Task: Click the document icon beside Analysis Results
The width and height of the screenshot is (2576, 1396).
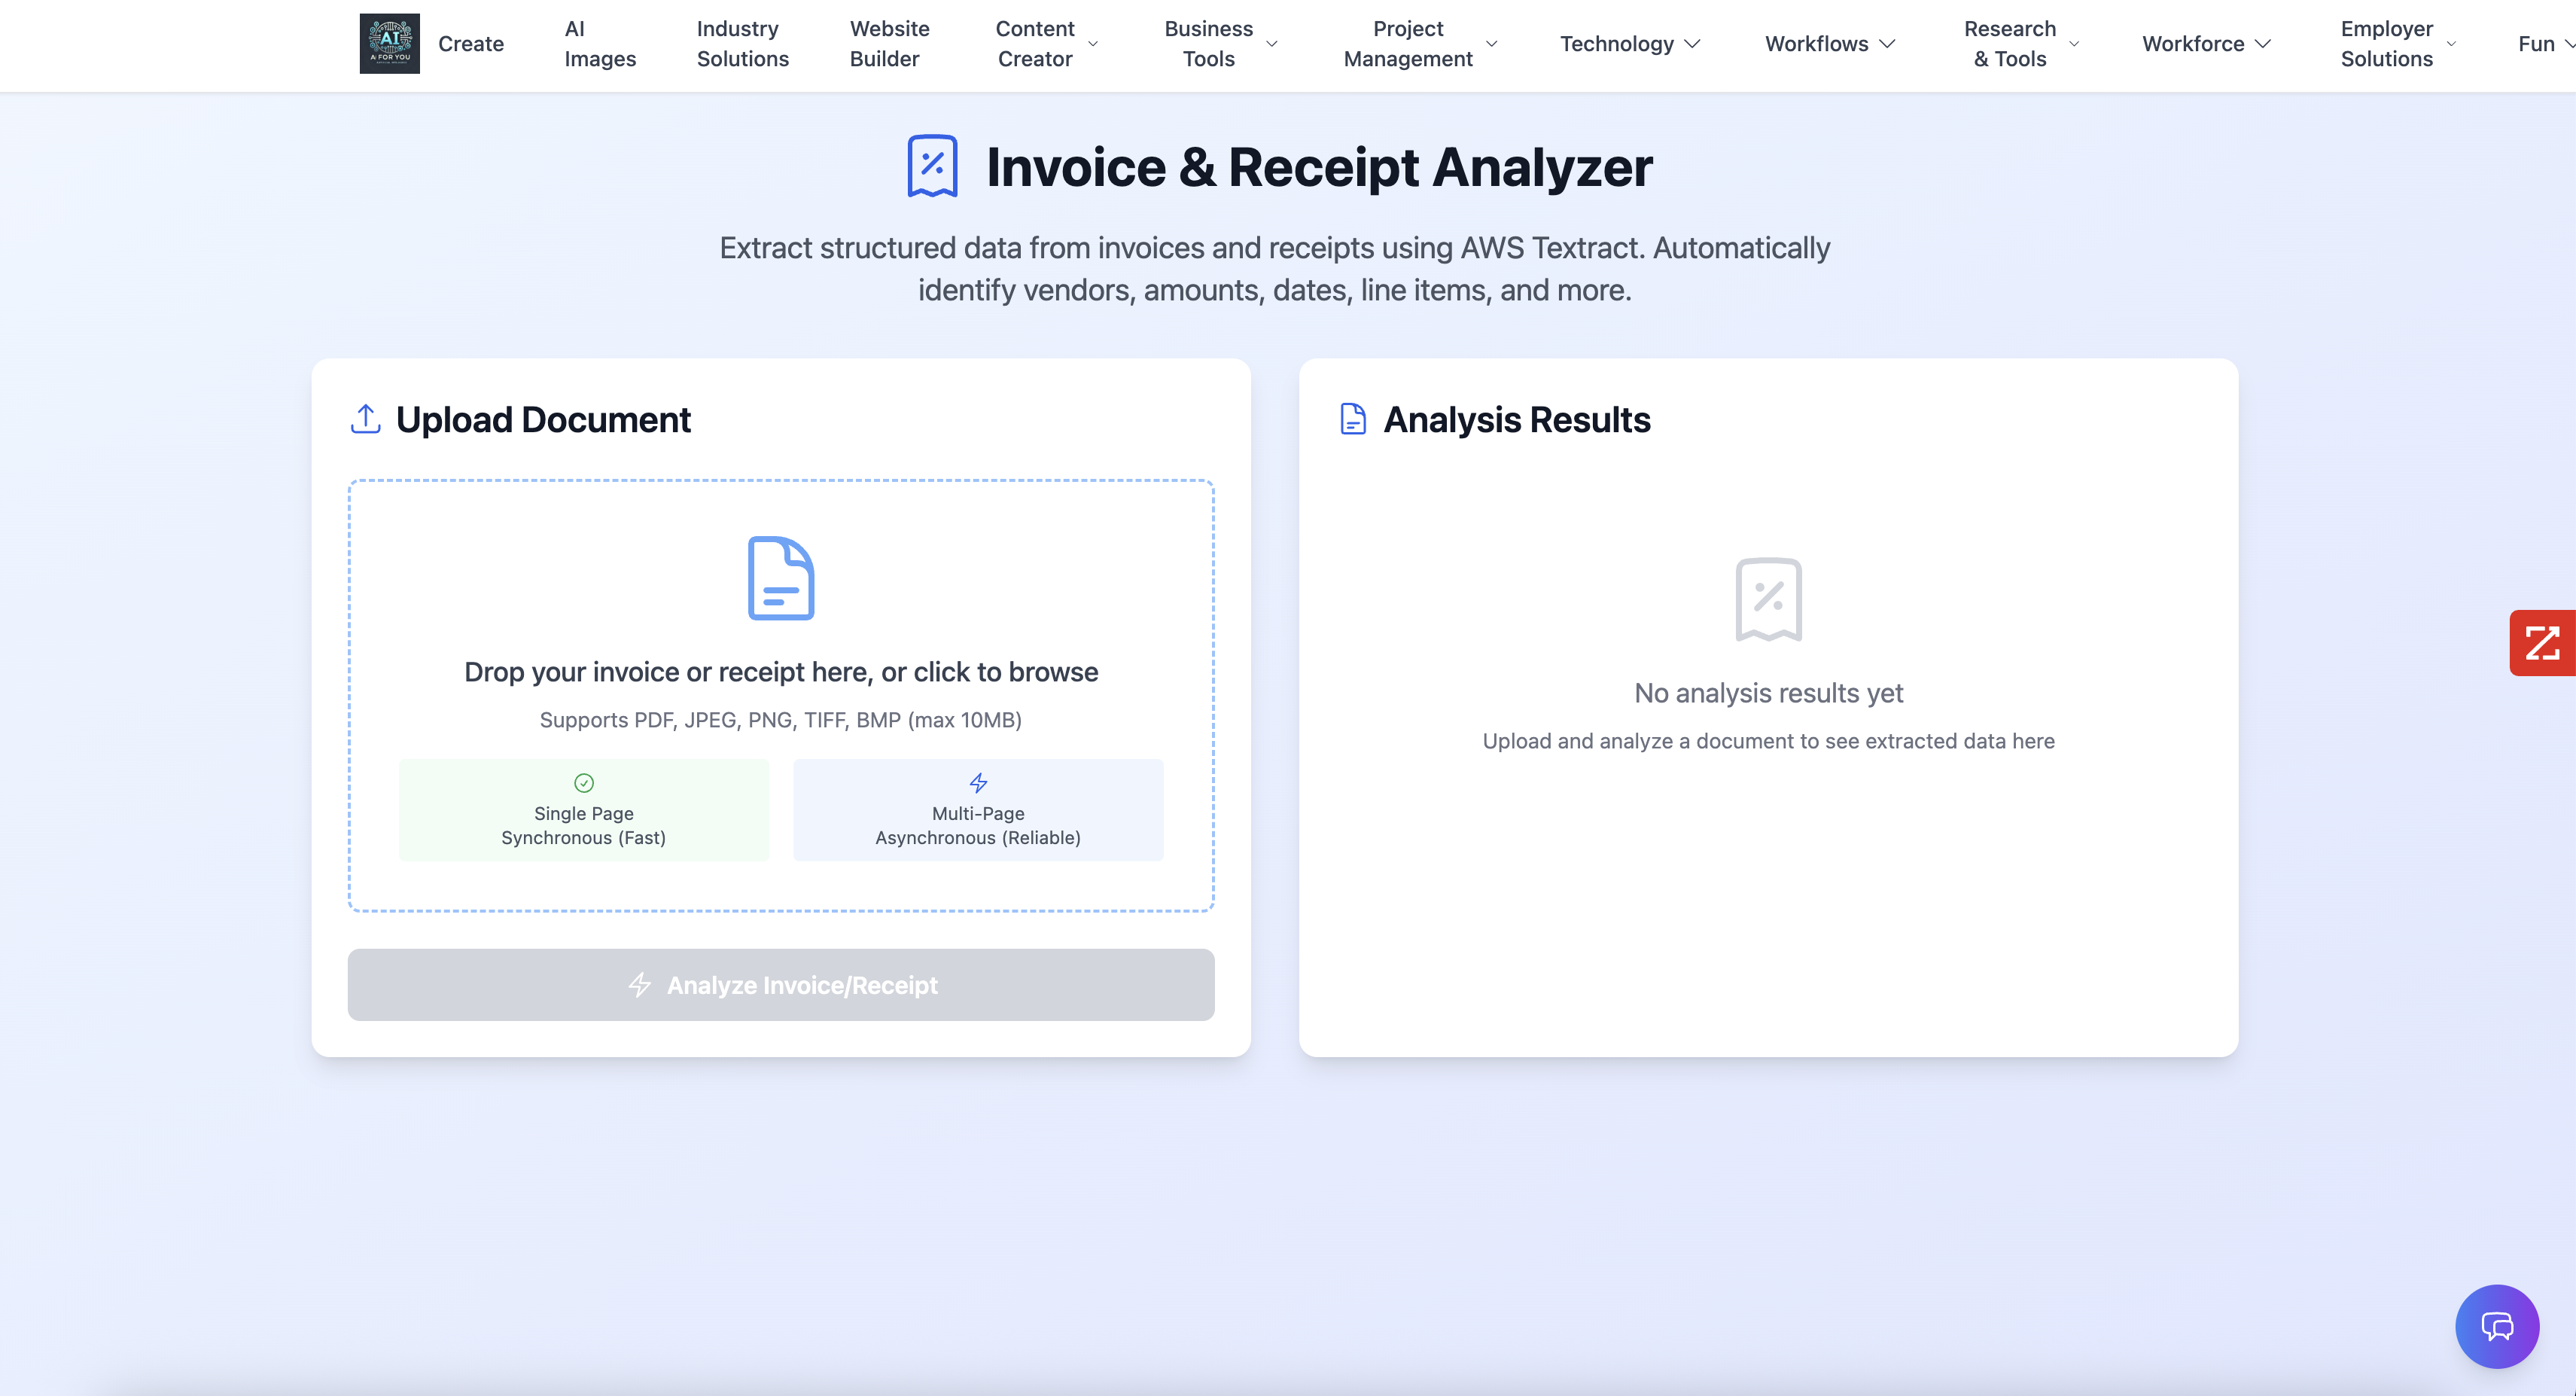Action: [1352, 419]
